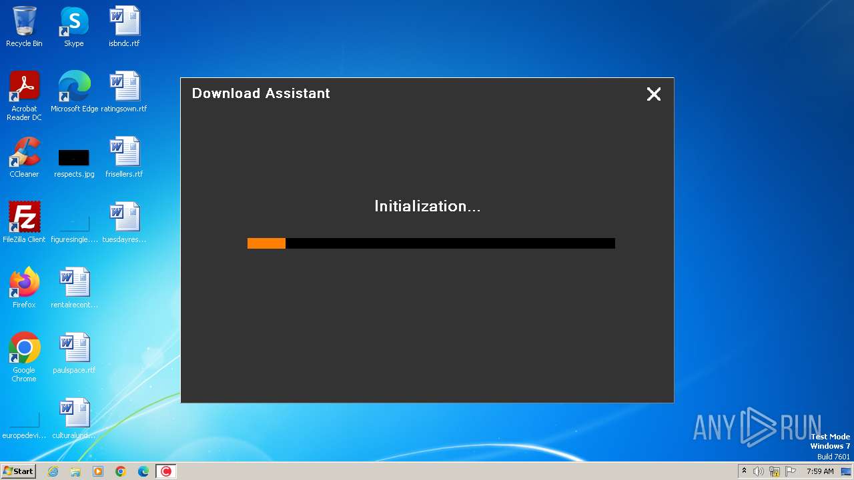854x480 pixels.
Task: Select the tuesdayres document icon
Action: coord(124,223)
